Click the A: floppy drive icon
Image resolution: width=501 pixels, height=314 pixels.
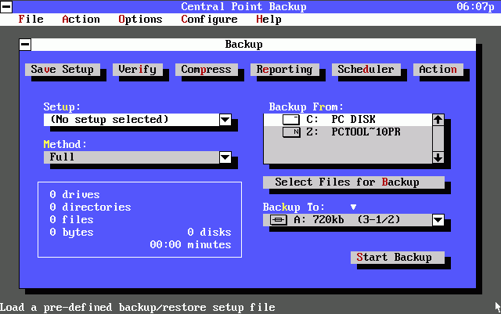coord(279,220)
